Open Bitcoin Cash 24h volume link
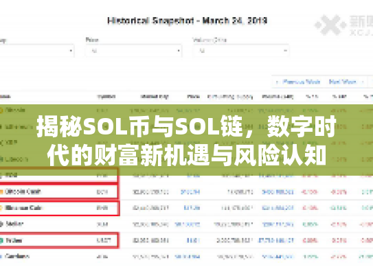This screenshot has width=373, height=280. tap(278, 192)
